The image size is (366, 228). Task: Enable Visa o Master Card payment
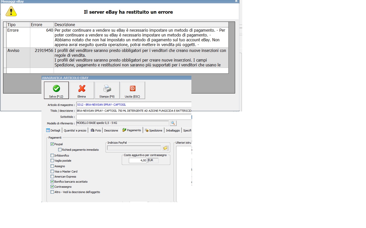[x=52, y=171]
